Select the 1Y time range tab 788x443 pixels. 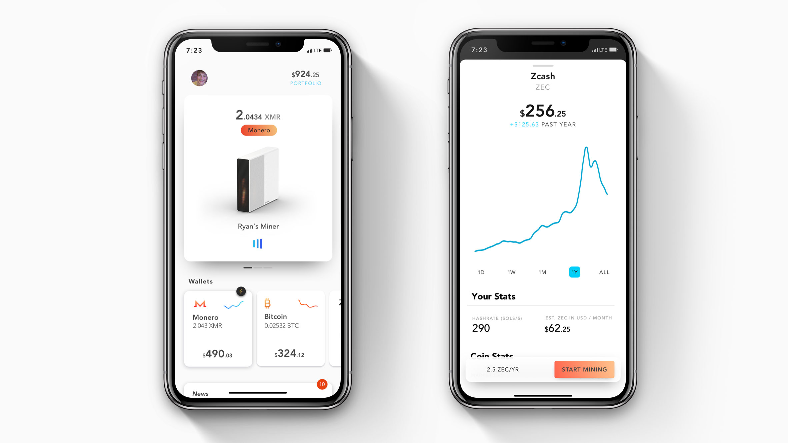pos(575,272)
